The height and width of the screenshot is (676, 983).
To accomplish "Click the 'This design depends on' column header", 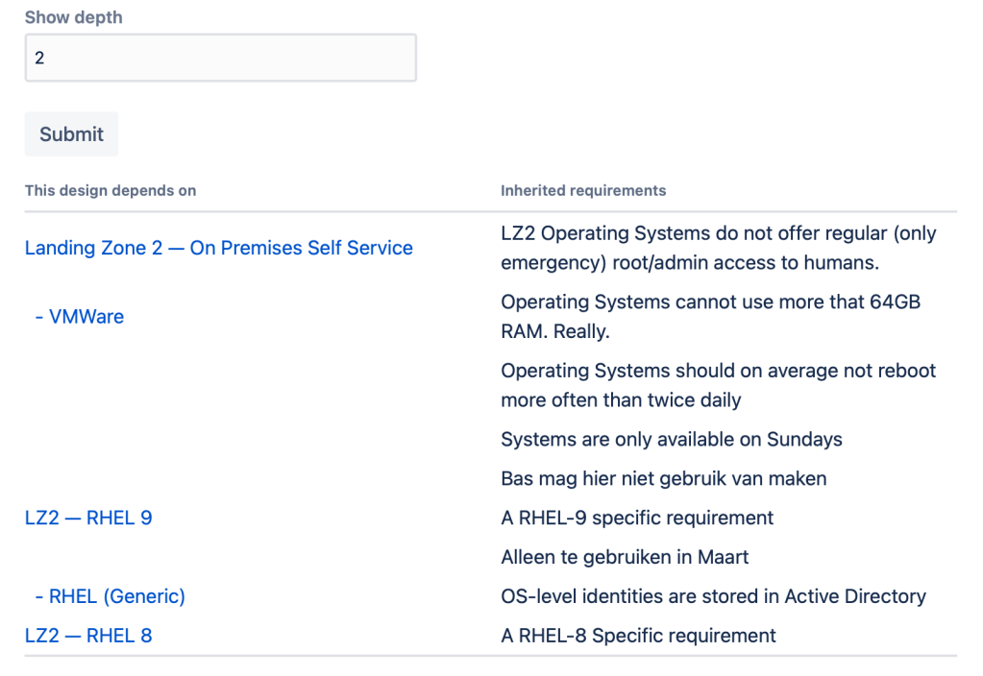I will tap(111, 190).
